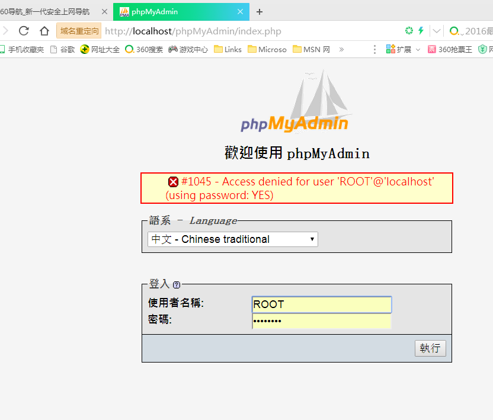Viewport: 493px width, 420px height.
Task: Open the 游戏中心 bookmark
Action: (188, 49)
